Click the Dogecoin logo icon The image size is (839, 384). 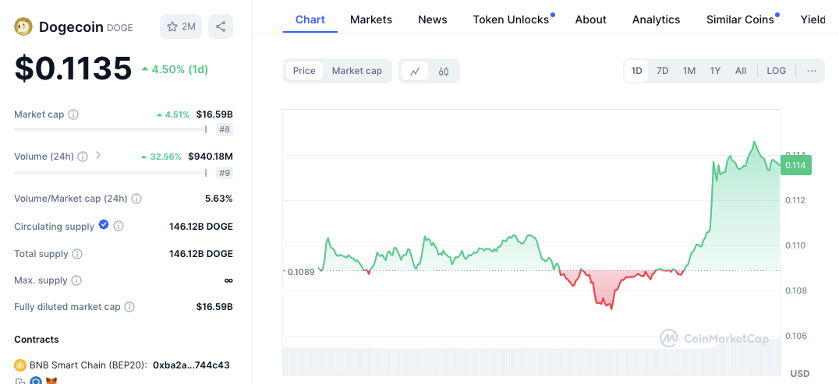coord(23,26)
